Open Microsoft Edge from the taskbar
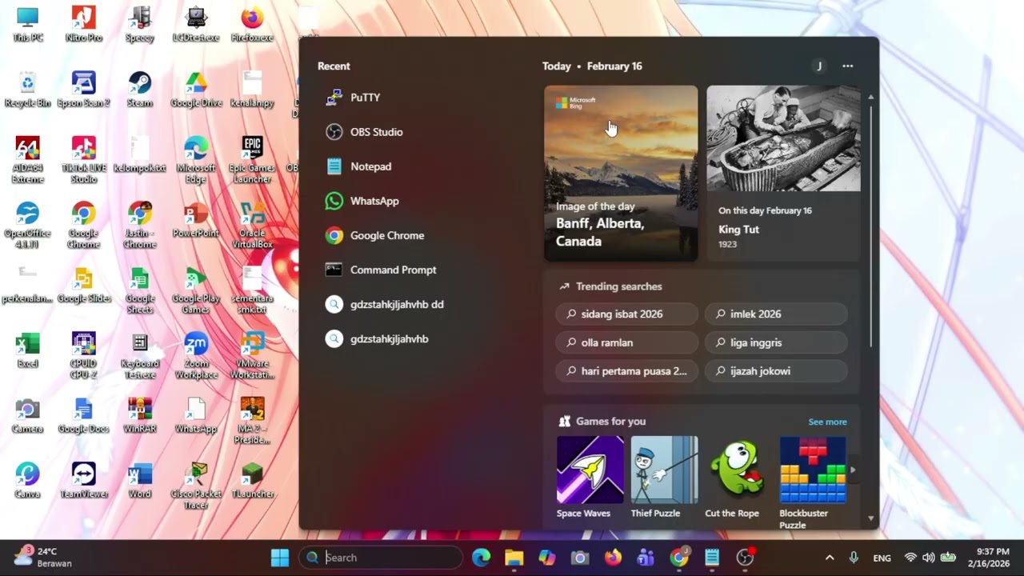This screenshot has width=1024, height=576. pos(481,558)
